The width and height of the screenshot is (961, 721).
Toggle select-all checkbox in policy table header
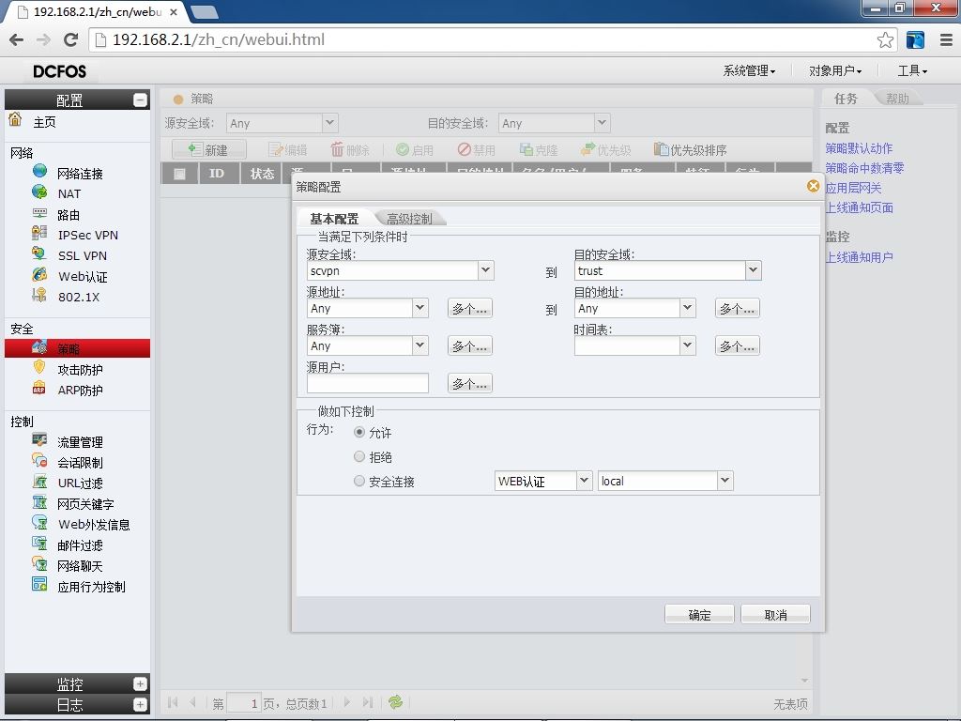179,174
